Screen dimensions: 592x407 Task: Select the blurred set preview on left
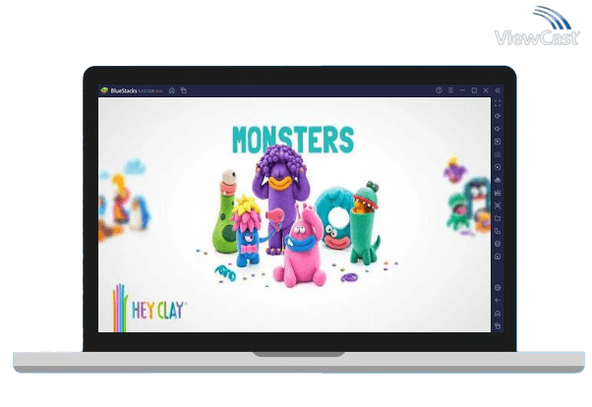[x=124, y=201]
